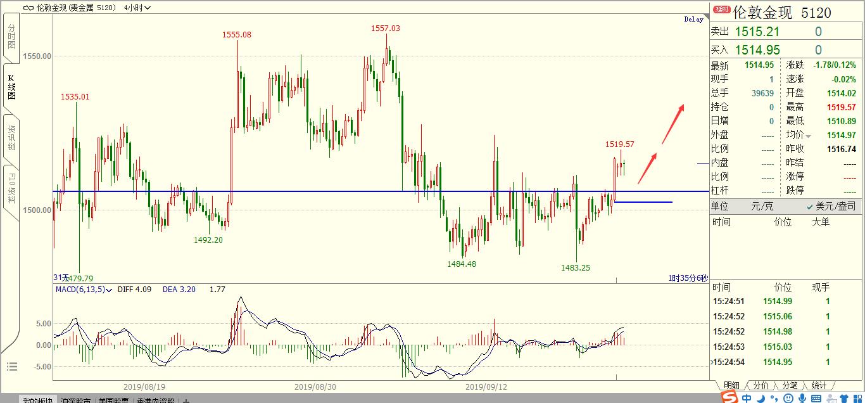865x403 pixels.
Task: Open the 我的板块 bottom tab
Action: [x=37, y=400]
